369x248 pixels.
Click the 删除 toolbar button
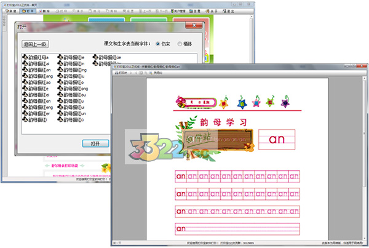point(44,11)
